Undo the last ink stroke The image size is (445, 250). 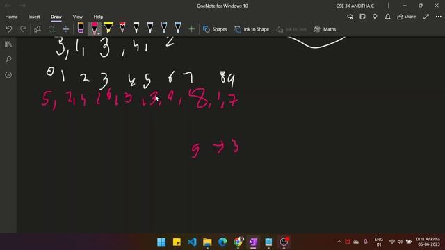[x=9, y=29]
